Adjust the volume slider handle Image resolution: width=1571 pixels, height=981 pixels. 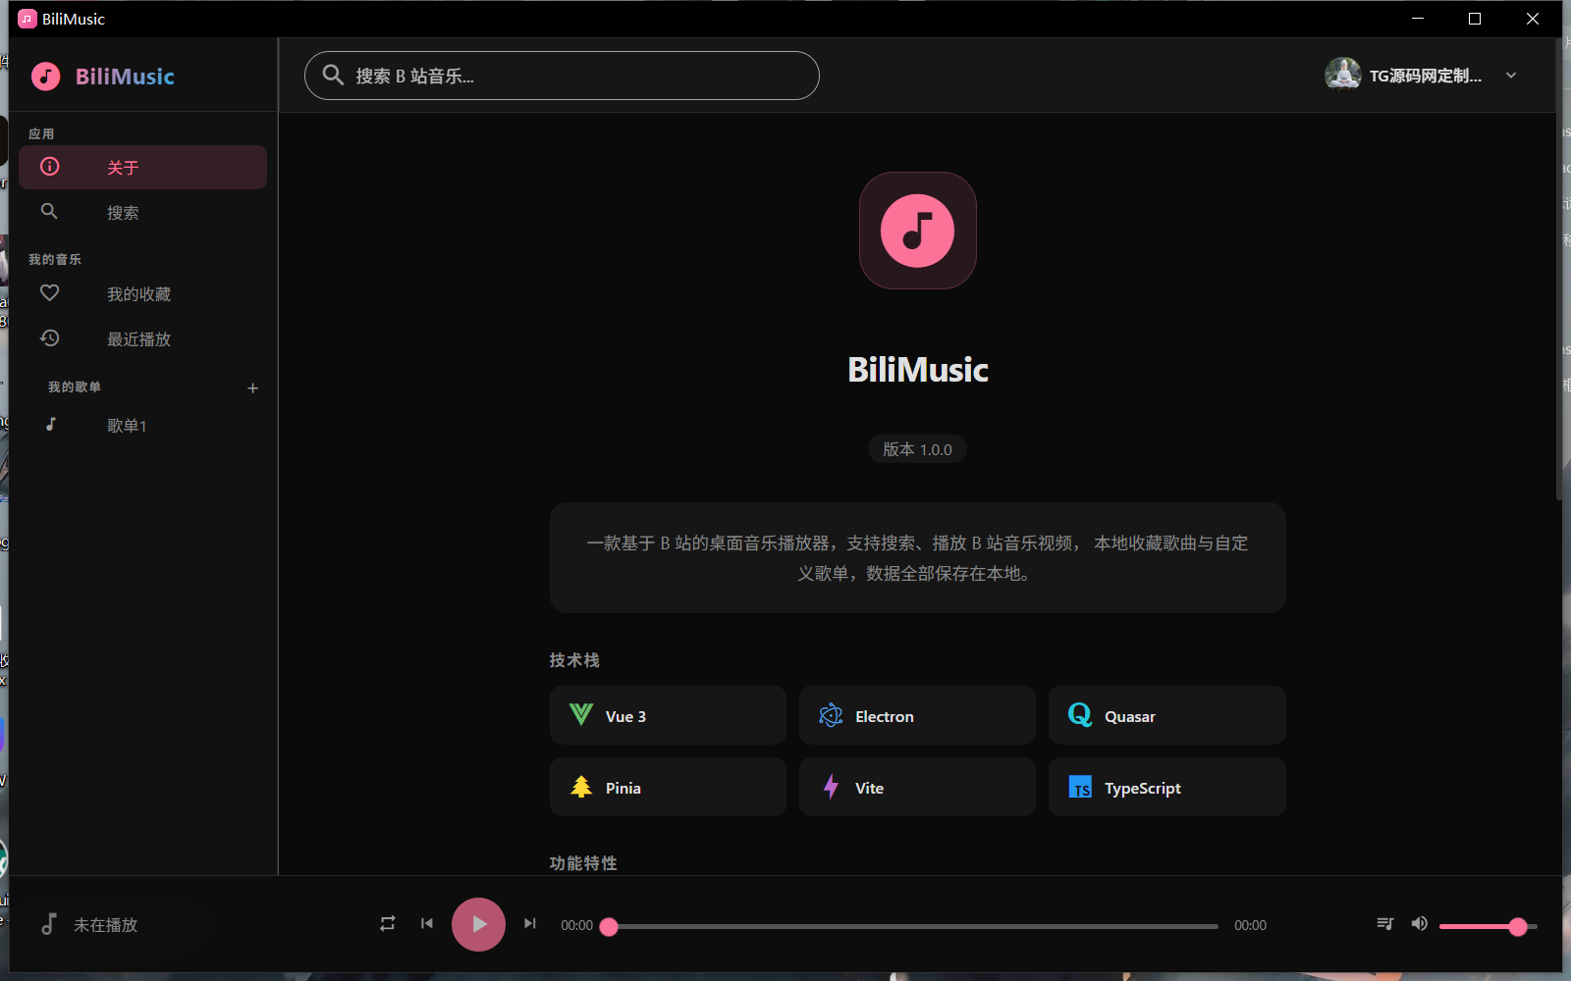[x=1518, y=926]
